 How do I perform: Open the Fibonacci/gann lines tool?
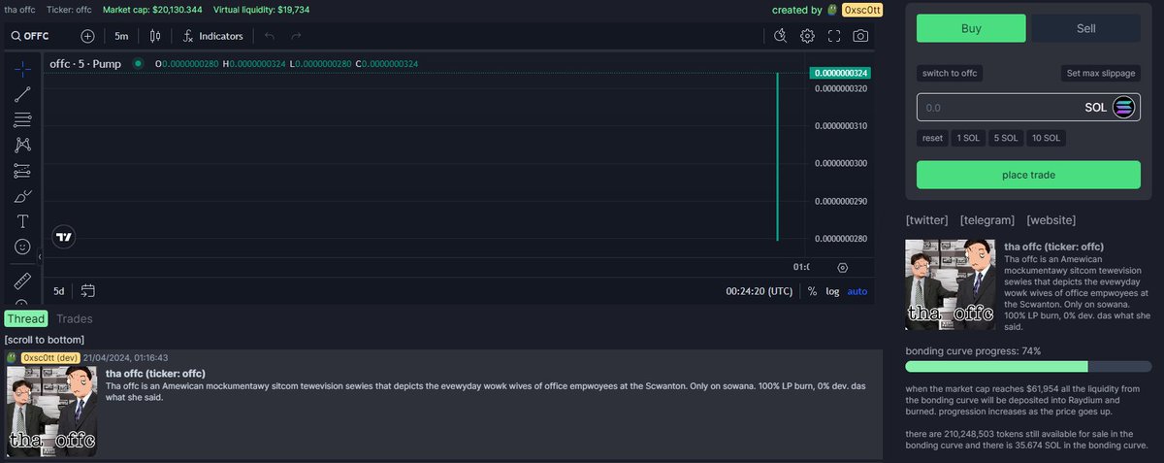[x=22, y=119]
